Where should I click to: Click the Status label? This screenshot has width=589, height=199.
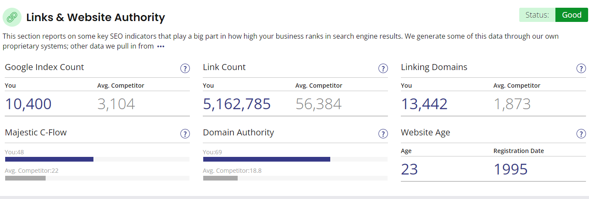537,15
